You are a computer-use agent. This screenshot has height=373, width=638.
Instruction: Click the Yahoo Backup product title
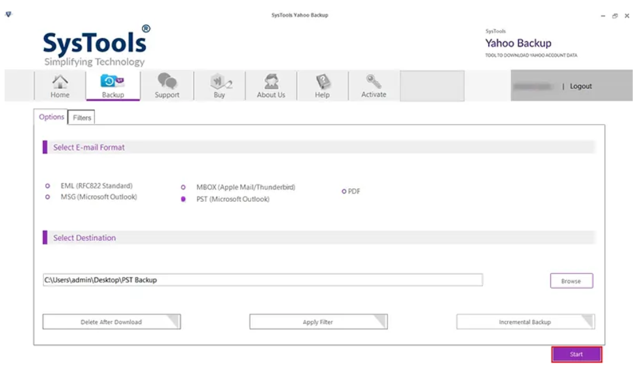(518, 43)
